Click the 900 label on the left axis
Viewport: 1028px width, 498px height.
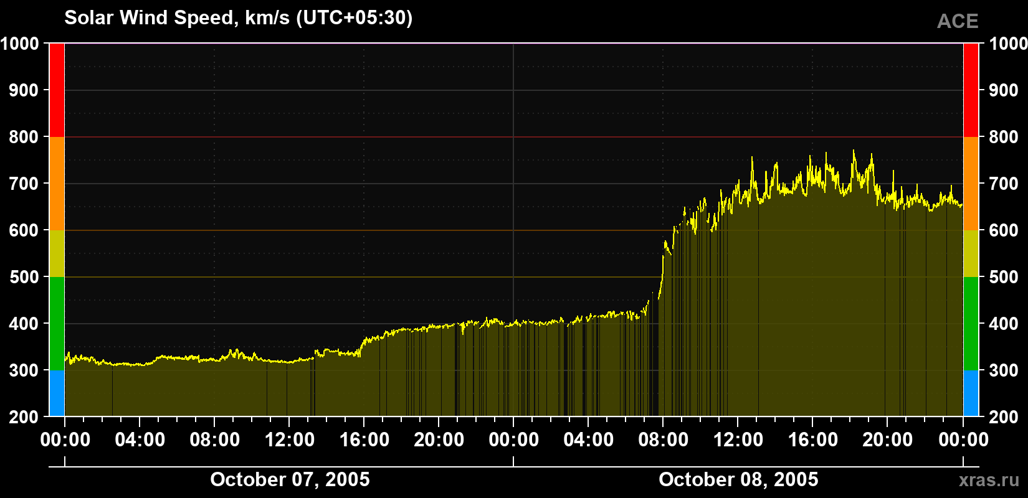[x=24, y=90]
